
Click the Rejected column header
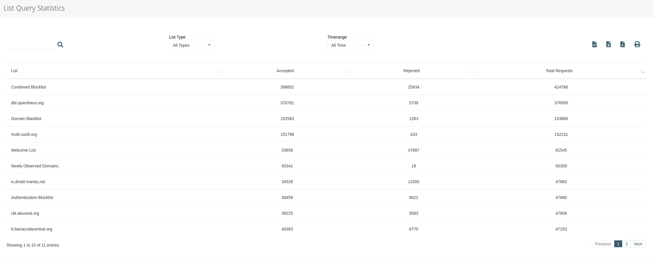pos(411,71)
